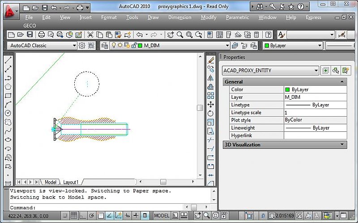
Task: Click the Array modify tool
Action: click(210, 96)
